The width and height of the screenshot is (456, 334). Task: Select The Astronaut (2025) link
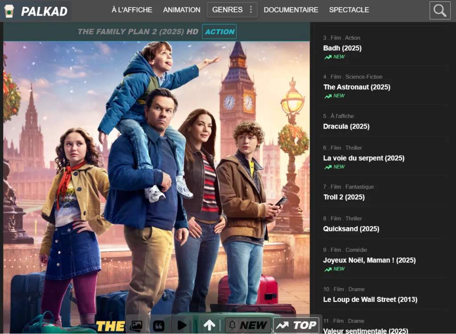[356, 87]
